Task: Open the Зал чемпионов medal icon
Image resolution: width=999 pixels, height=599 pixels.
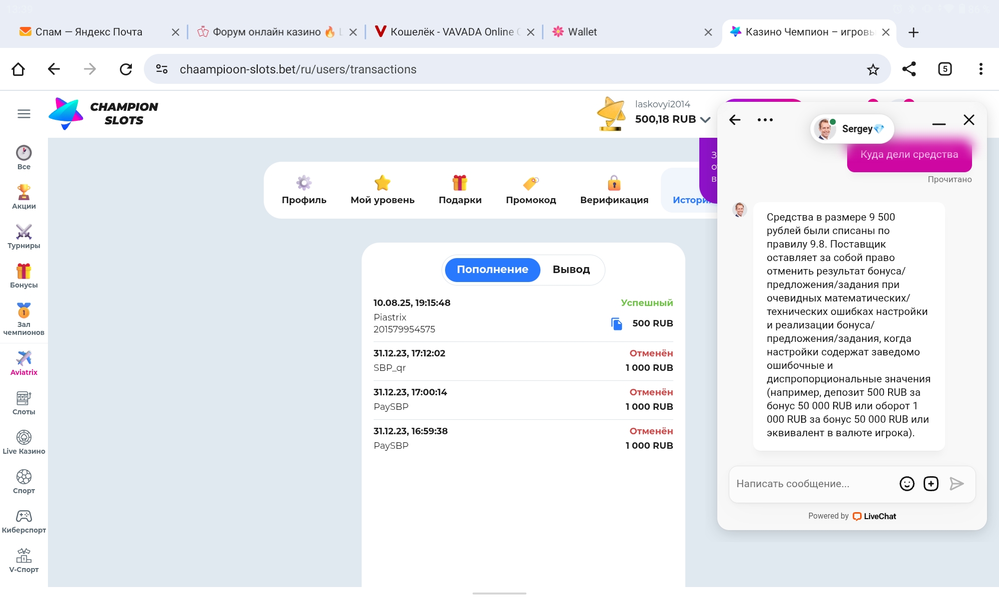Action: point(23,310)
